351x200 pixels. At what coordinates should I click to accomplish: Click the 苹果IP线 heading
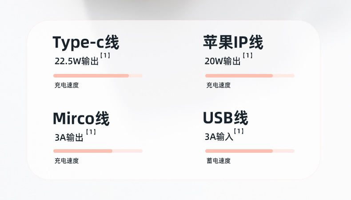(233, 43)
